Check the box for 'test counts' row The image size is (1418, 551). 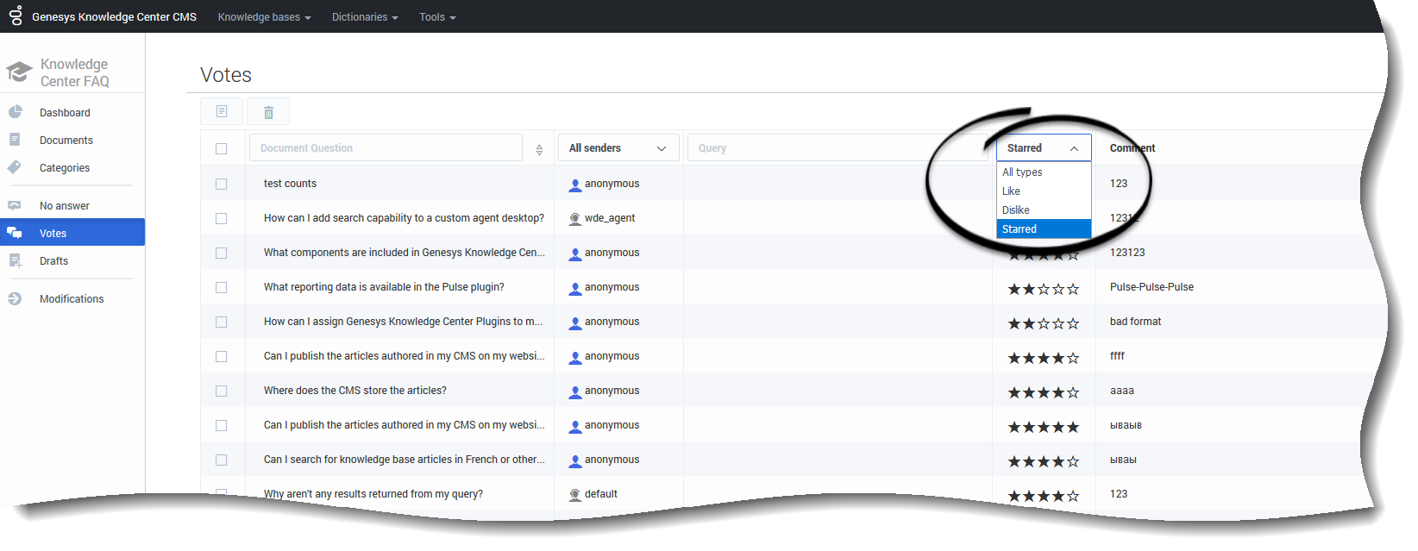222,184
